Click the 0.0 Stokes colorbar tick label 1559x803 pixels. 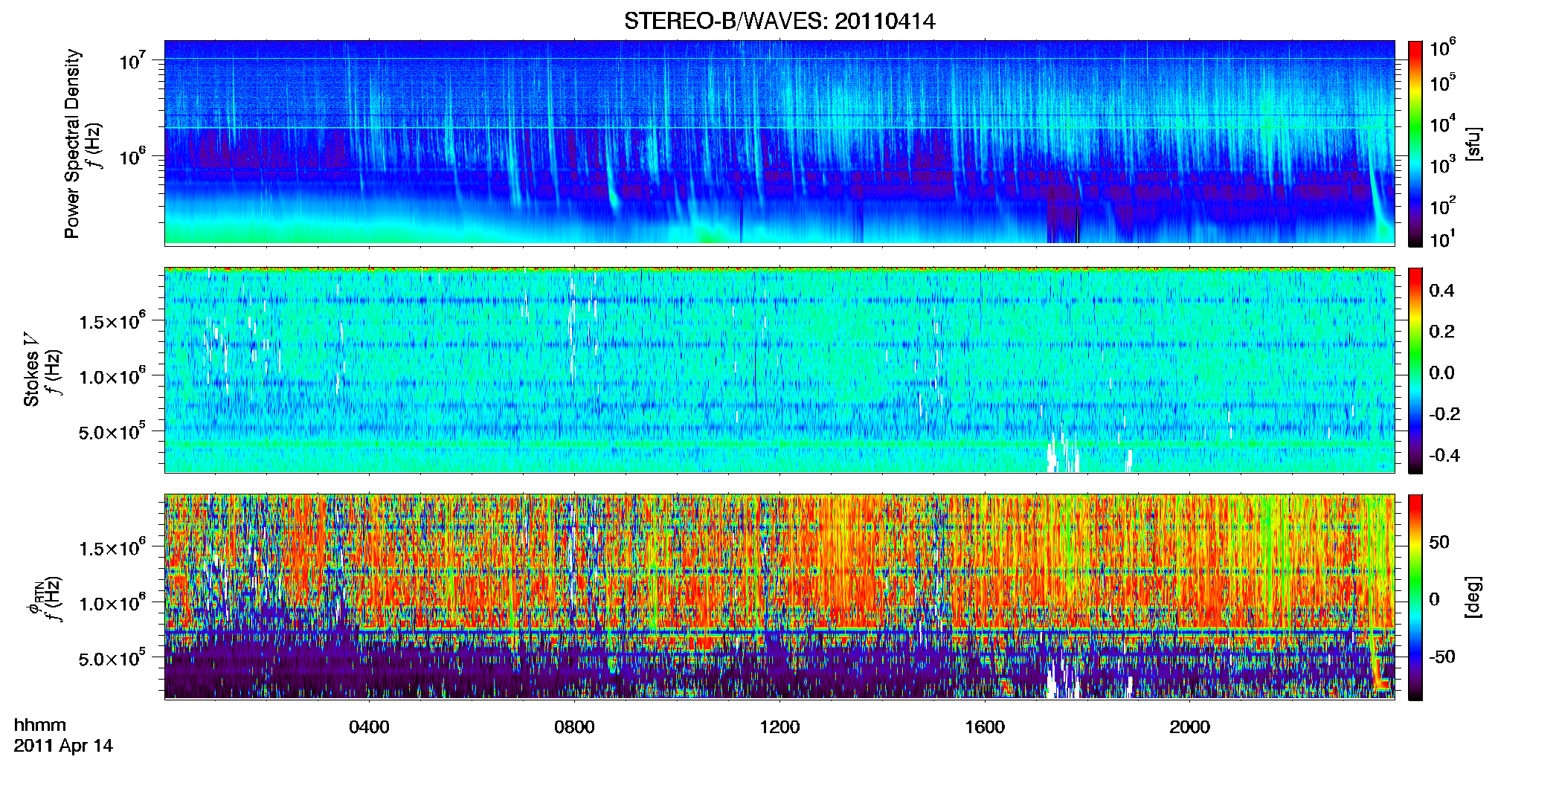click(x=1441, y=373)
